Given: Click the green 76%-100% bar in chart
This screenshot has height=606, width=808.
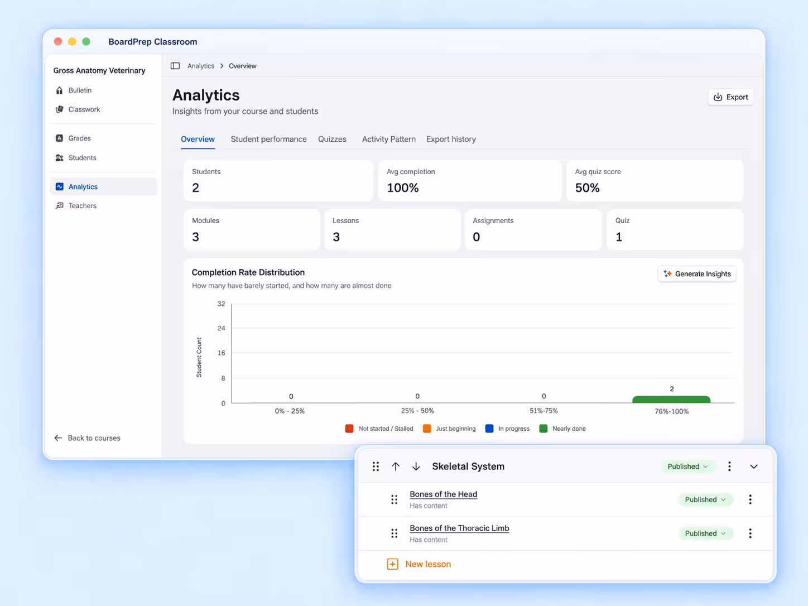Looking at the screenshot, I should pyautogui.click(x=671, y=400).
